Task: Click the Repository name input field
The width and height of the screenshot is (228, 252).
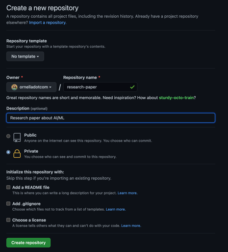Action: [x=100, y=87]
